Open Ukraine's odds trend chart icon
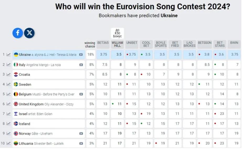Image resolution: width=244 pixels, height=149 pixels. pos(8,55)
